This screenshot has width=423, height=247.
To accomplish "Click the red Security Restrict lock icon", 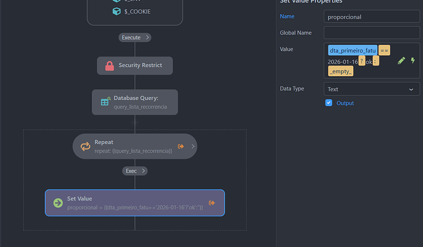I will (x=110, y=66).
